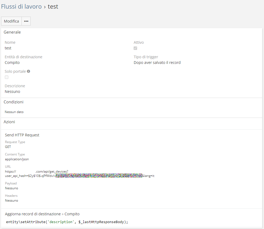The width and height of the screenshot is (264, 229).
Task: Click the 'test' title in breadcrumb
Action: tap(53, 7)
